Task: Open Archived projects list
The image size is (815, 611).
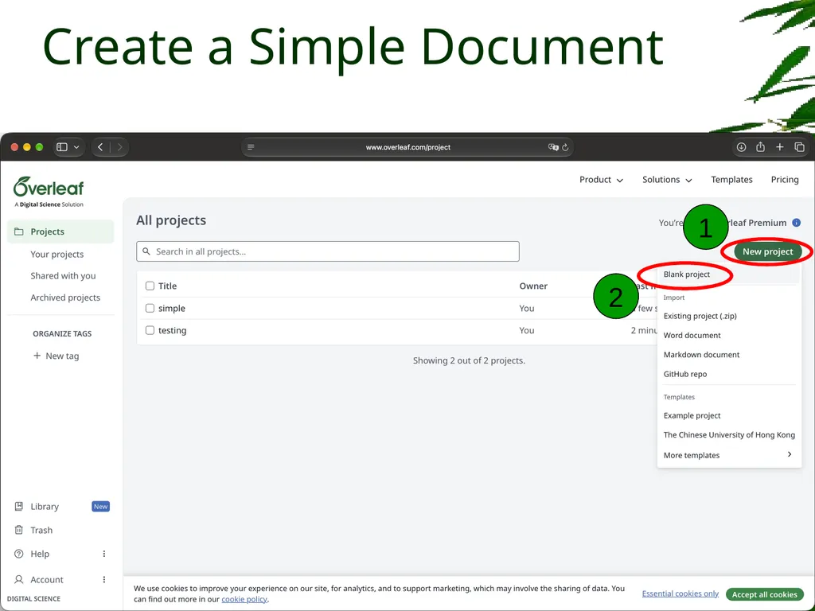Action: click(65, 298)
